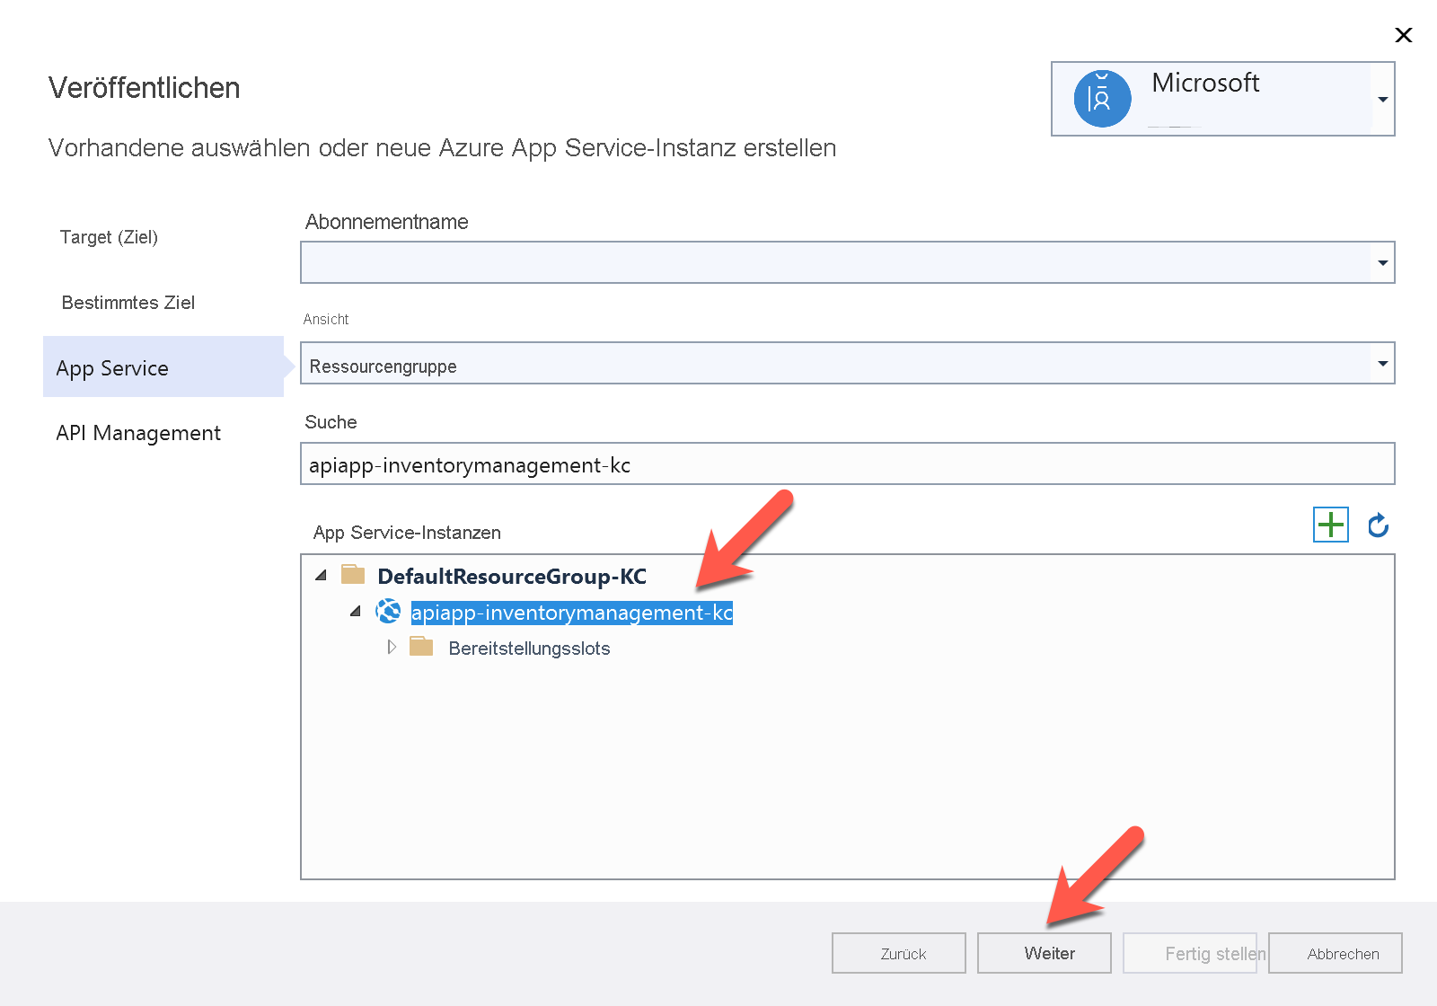Open the API Management step
1437x1006 pixels.
coord(138,433)
